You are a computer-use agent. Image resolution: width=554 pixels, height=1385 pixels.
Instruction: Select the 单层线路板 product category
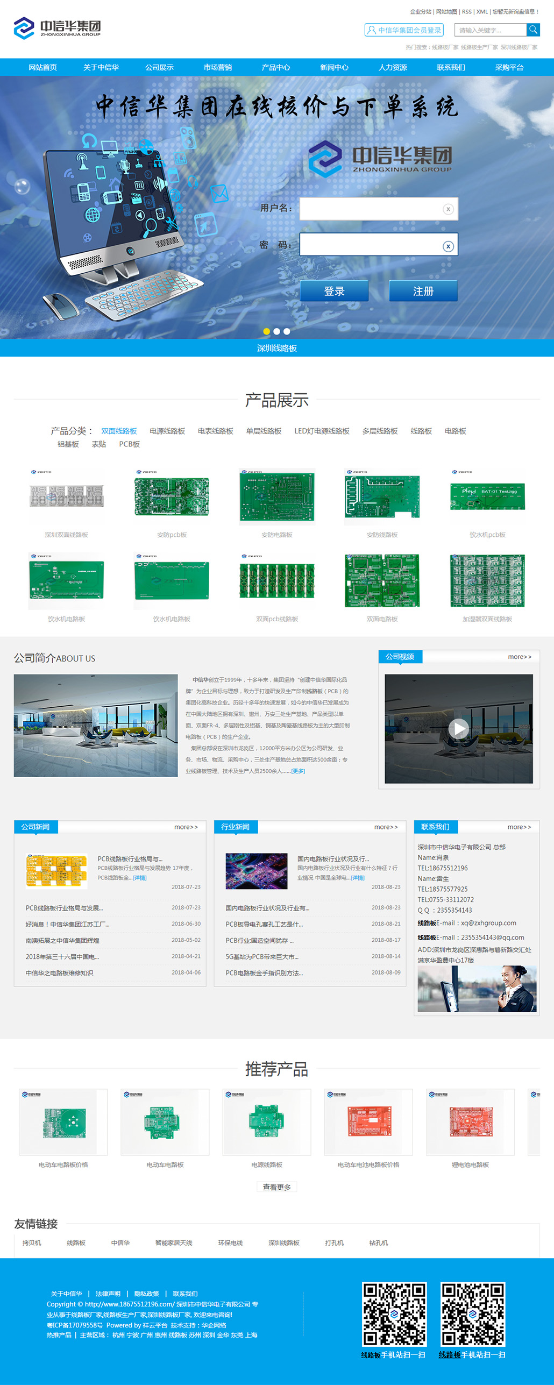[264, 431]
